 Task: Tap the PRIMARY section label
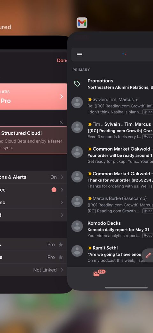click(x=81, y=70)
